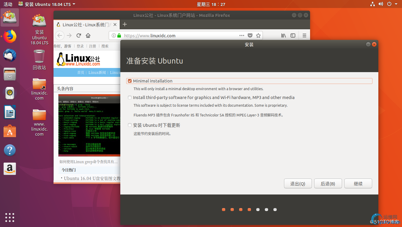Close the installer window
Image resolution: width=402 pixels, height=227 pixels.
tap(374, 45)
